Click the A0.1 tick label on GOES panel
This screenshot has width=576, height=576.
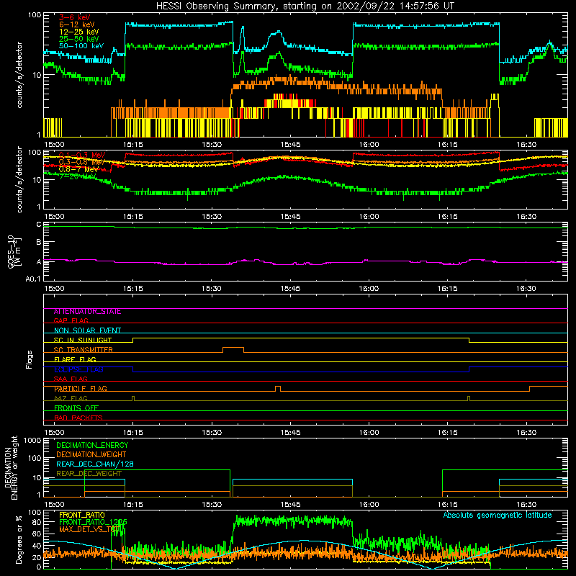point(33,279)
